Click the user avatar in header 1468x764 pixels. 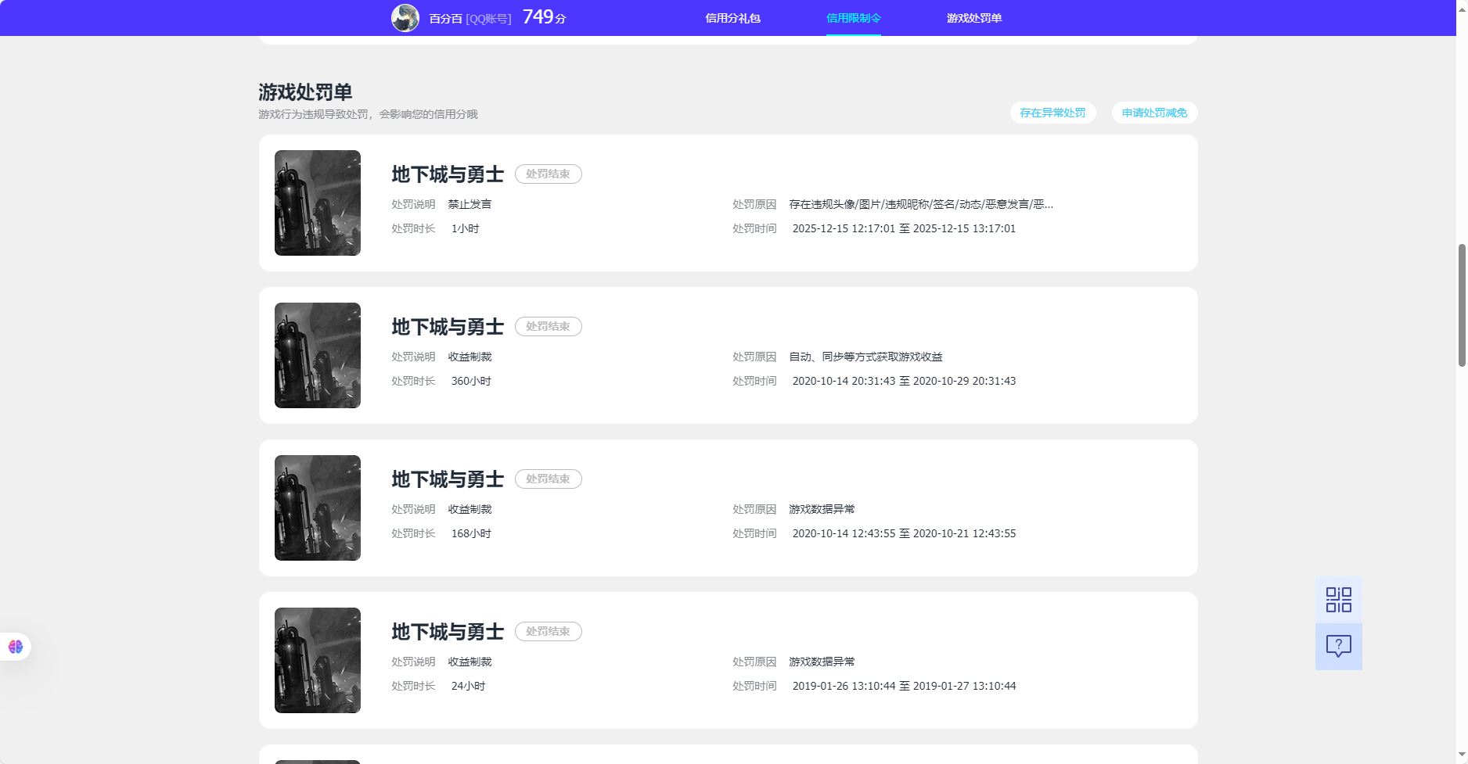click(x=405, y=17)
